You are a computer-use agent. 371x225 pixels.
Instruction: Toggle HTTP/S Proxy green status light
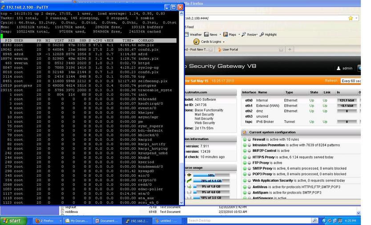point(245,157)
